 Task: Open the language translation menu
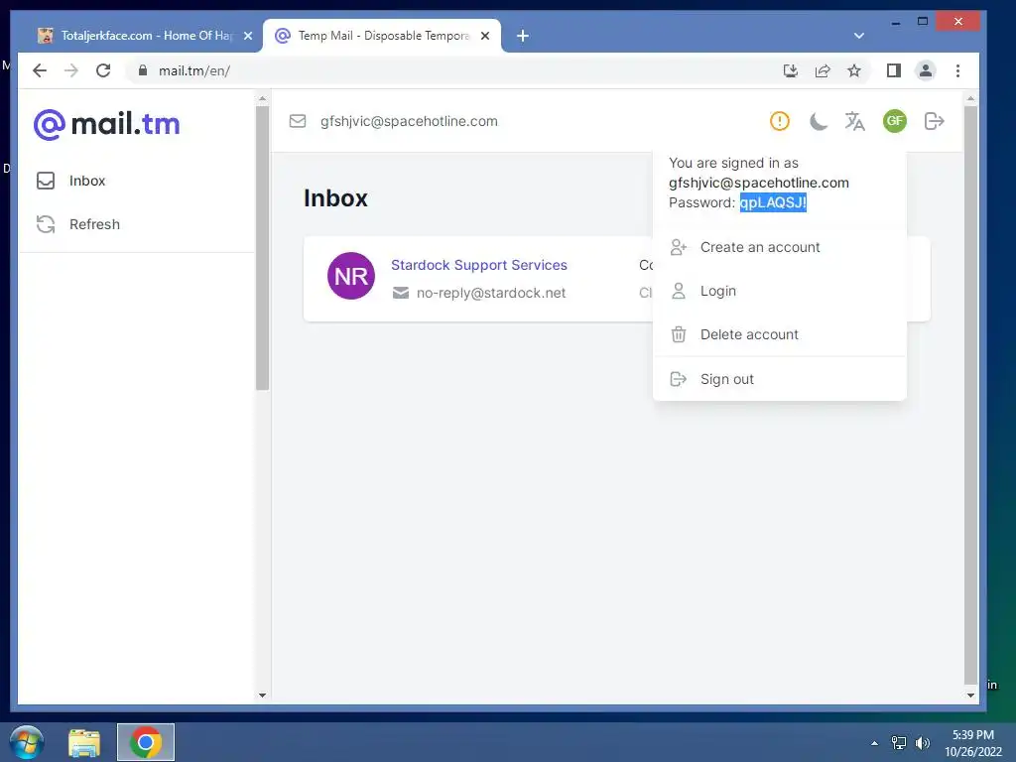[855, 121]
